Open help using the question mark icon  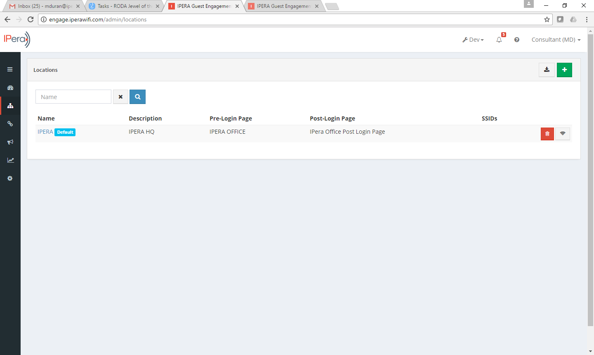click(517, 40)
